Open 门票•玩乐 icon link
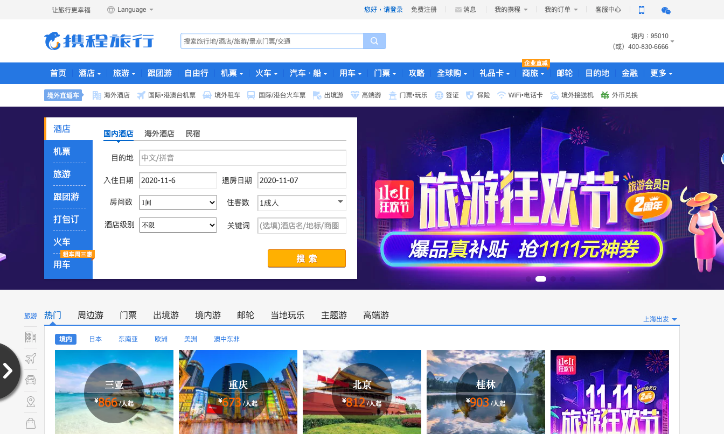The width and height of the screenshot is (724, 434). [408, 95]
